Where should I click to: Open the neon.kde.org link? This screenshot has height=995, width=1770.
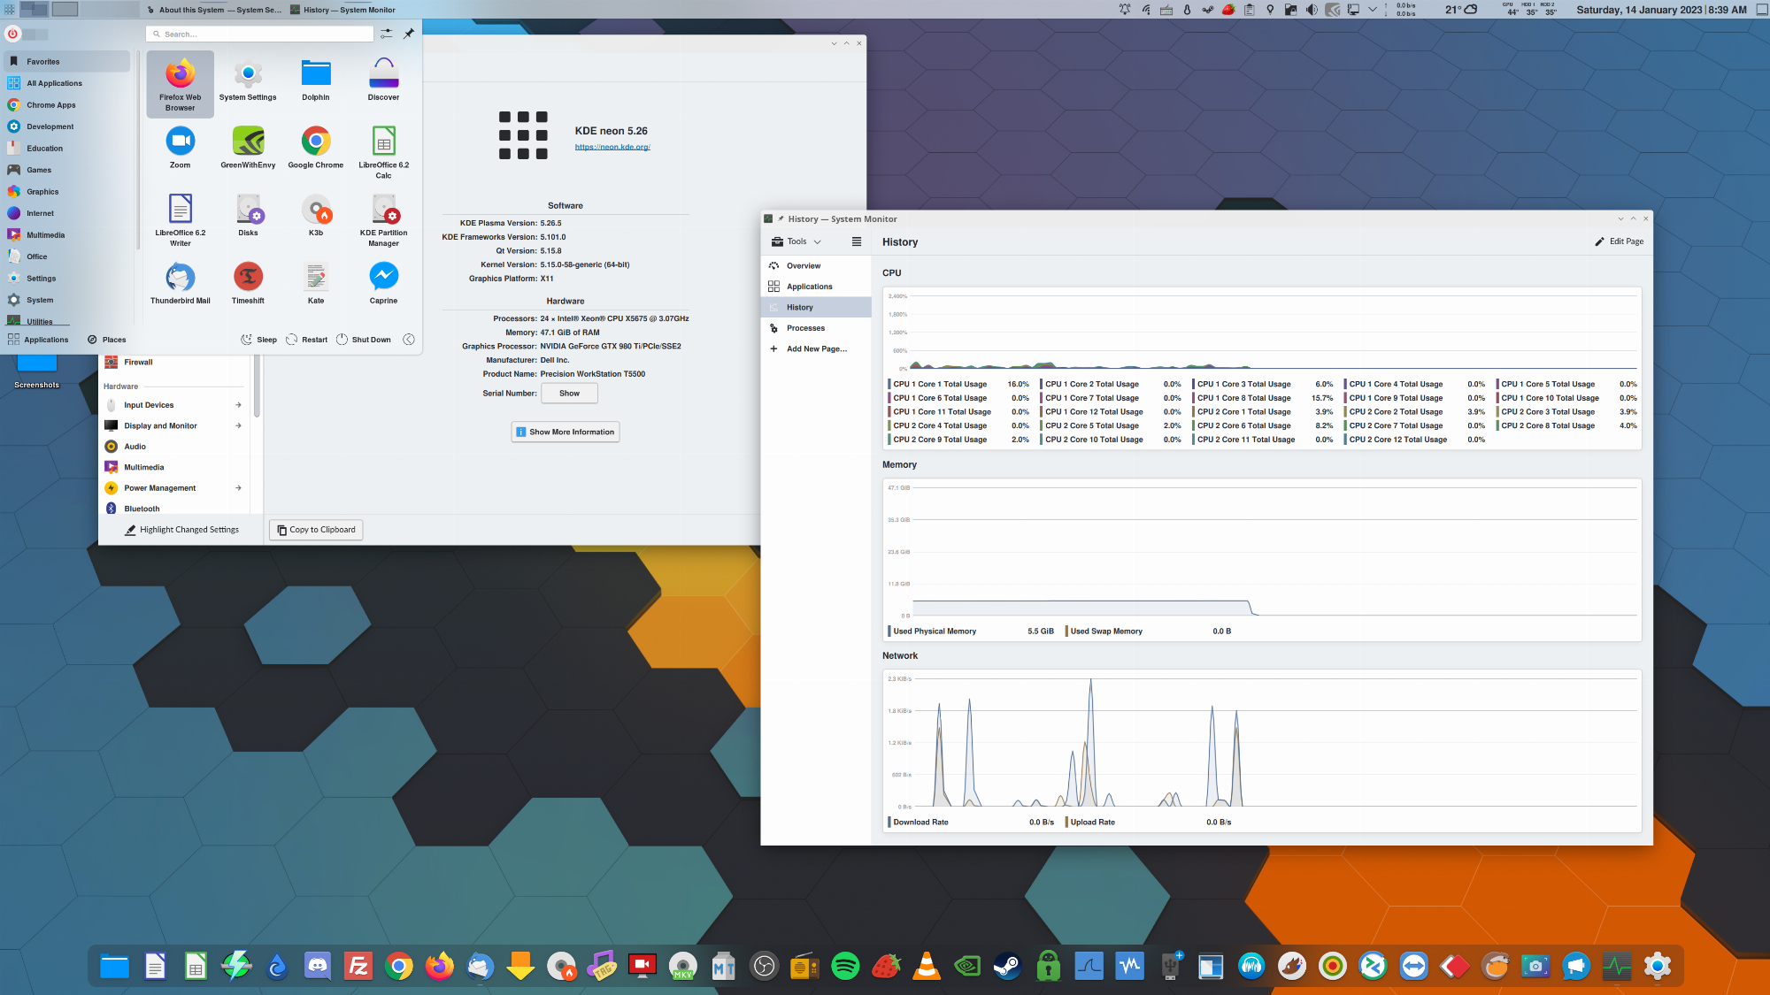point(612,147)
